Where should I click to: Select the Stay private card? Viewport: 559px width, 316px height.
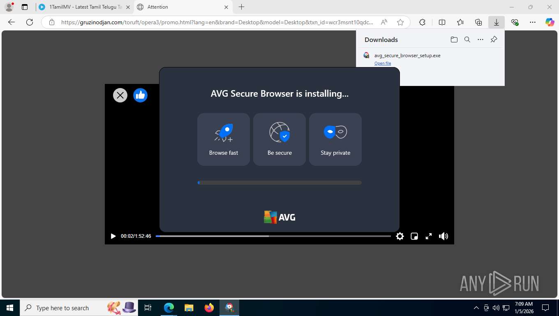(x=335, y=139)
